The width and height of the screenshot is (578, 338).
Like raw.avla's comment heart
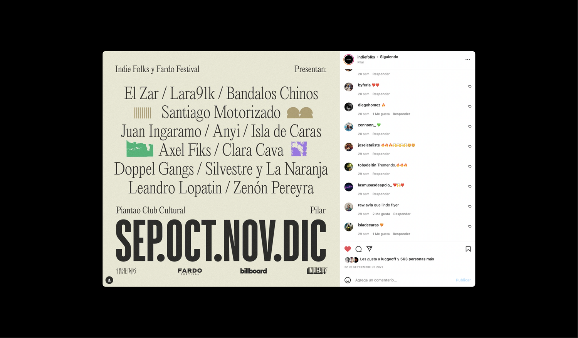pos(470,206)
